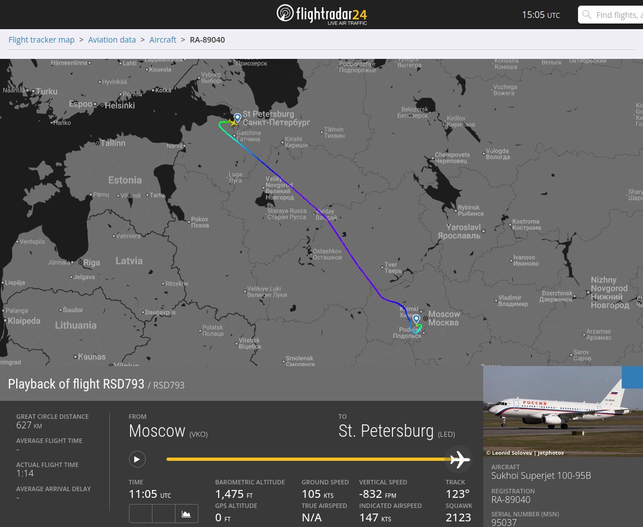The image size is (643, 527).
Task: Click the 2123 squawk value
Action: (458, 518)
